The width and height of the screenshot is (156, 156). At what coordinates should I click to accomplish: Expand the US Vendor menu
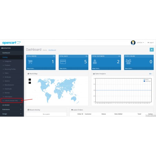tap(12, 105)
